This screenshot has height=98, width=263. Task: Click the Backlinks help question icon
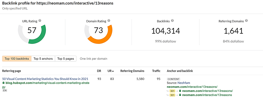tap(172, 21)
